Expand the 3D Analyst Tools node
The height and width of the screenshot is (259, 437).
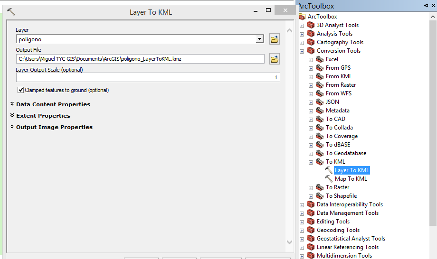click(x=302, y=26)
